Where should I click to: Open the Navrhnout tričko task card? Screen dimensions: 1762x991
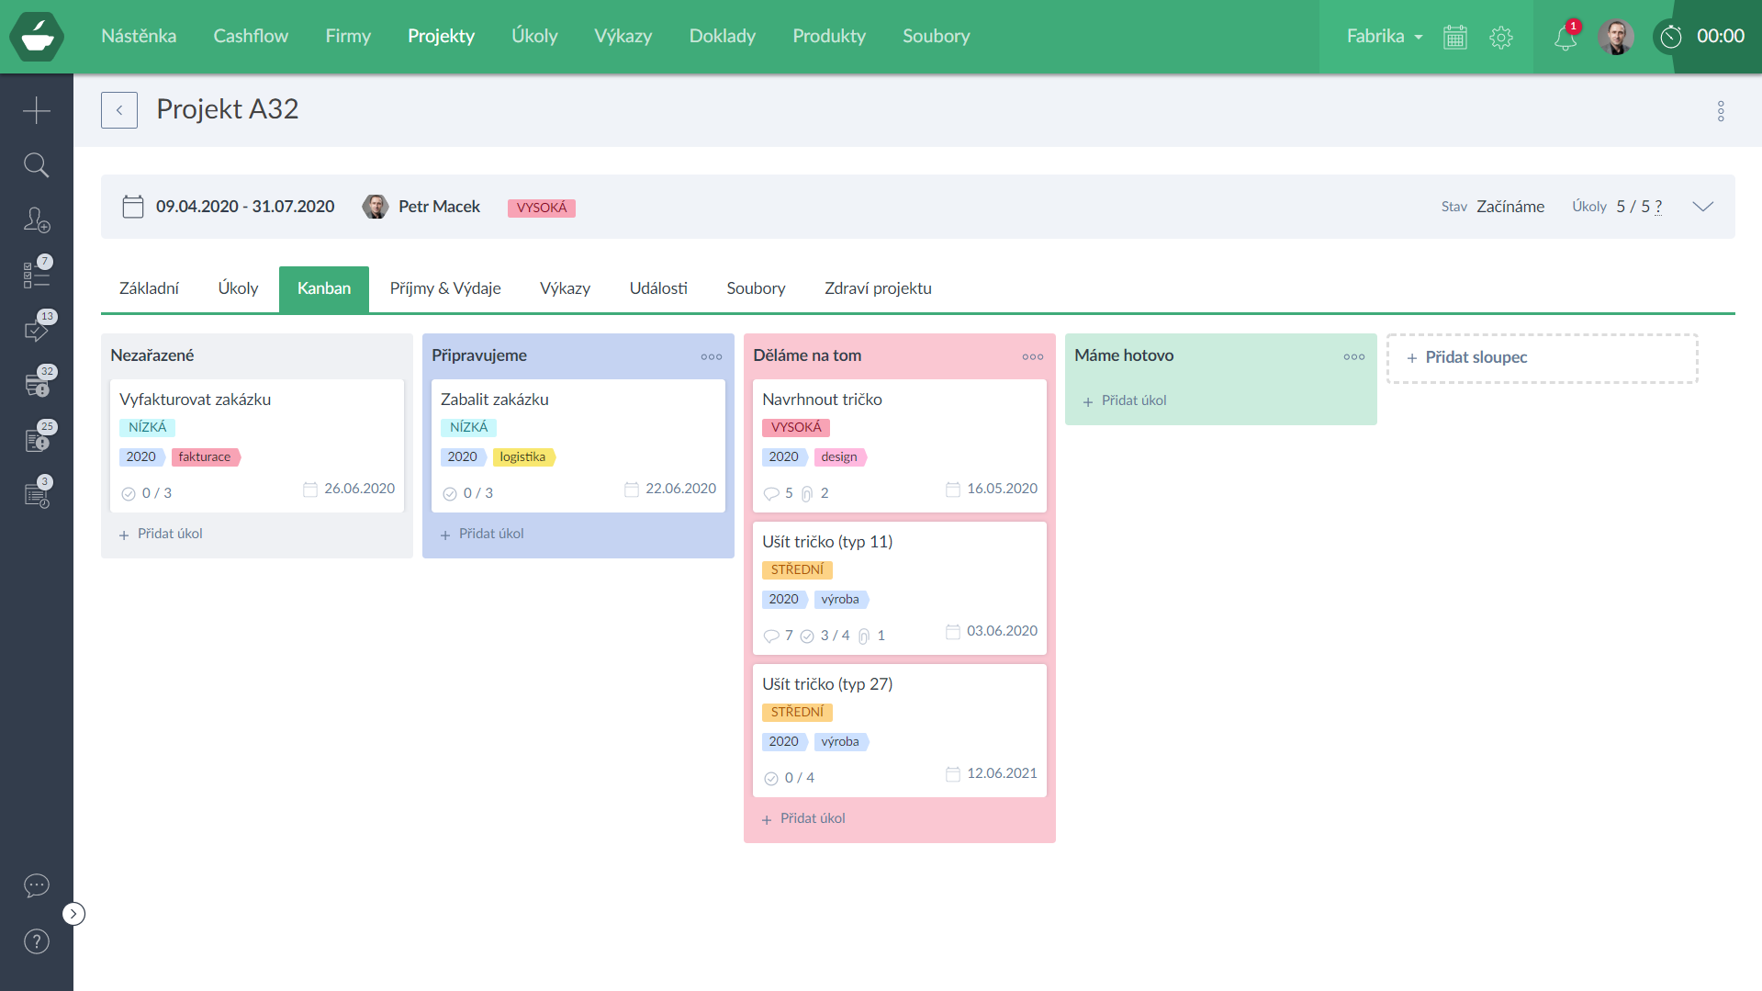[822, 400]
